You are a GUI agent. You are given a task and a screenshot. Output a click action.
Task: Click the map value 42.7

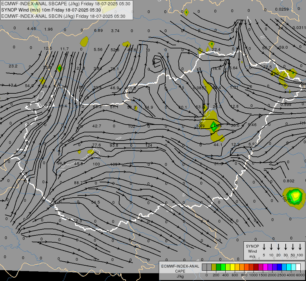click(x=97, y=126)
